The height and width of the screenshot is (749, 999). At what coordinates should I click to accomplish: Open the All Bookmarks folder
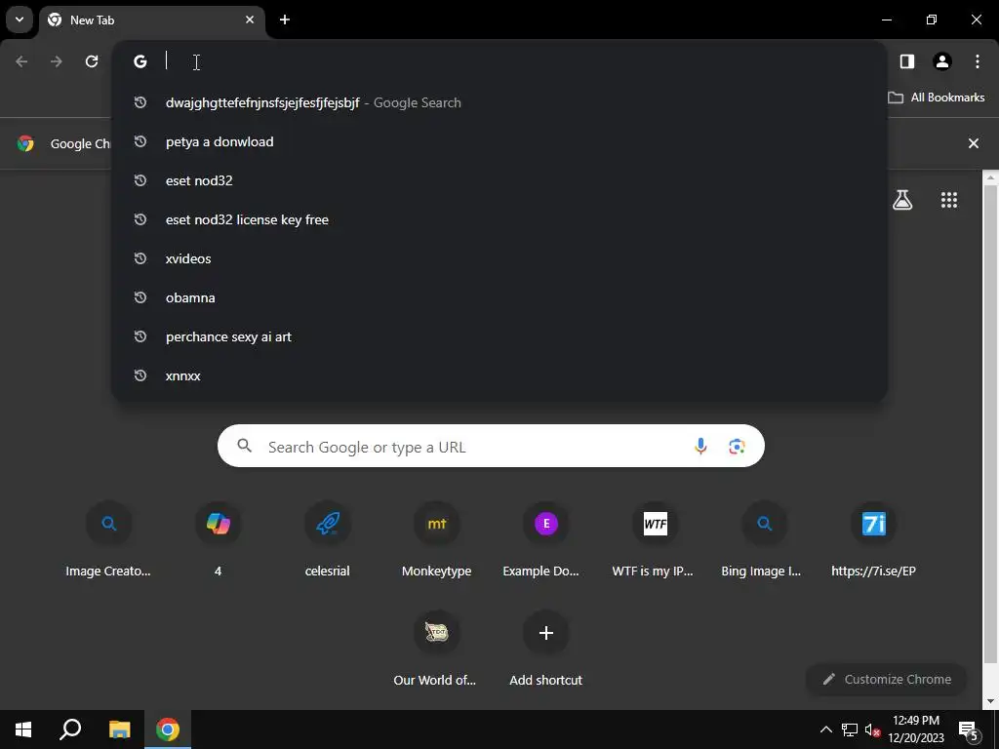point(936,98)
